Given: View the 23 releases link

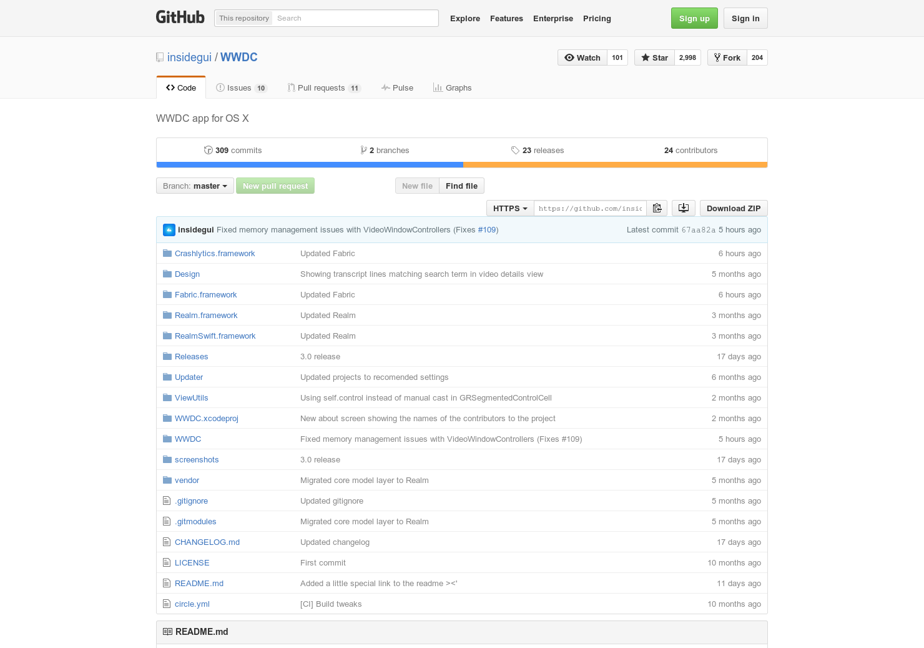Looking at the screenshot, I should [x=538, y=150].
